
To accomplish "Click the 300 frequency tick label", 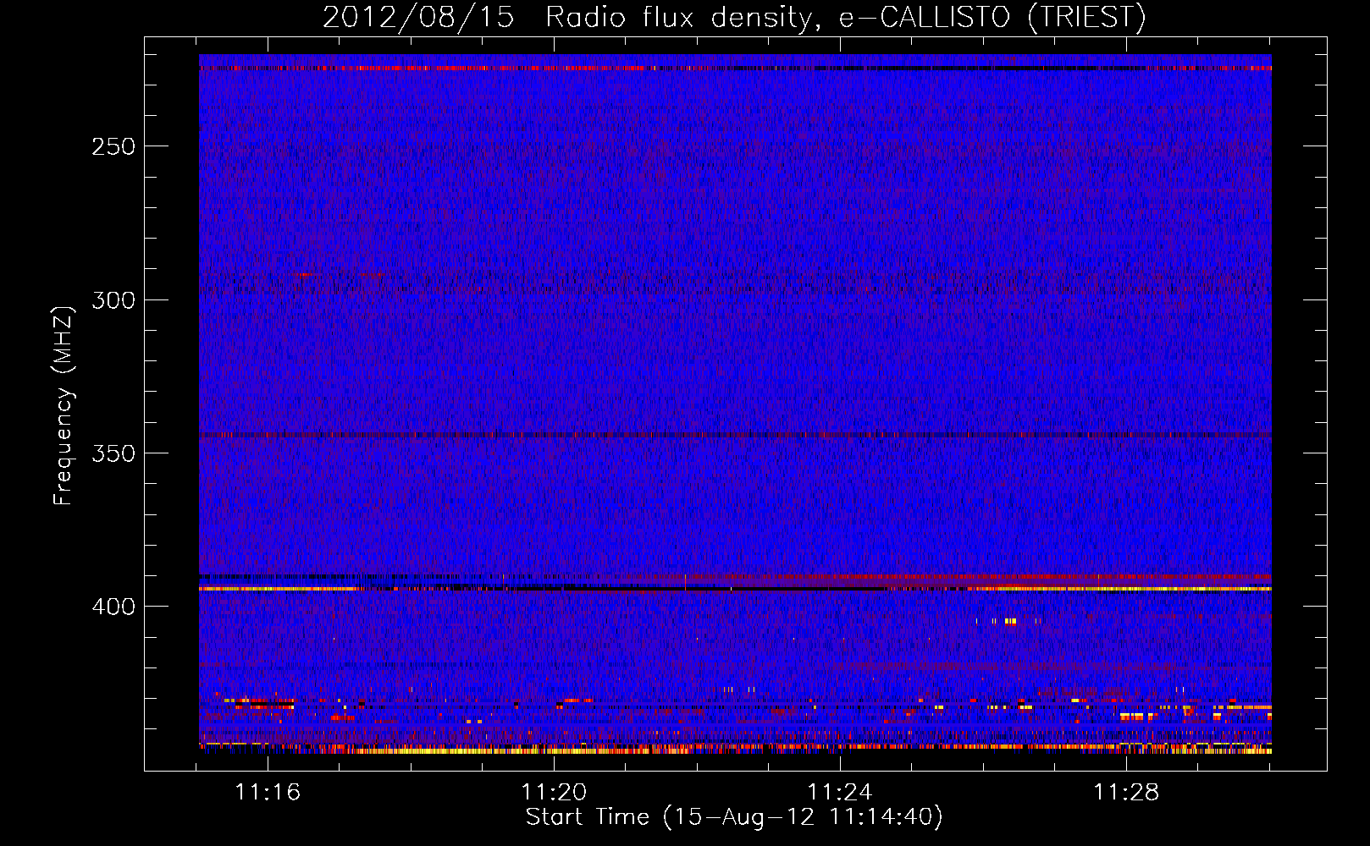I will click(x=113, y=300).
